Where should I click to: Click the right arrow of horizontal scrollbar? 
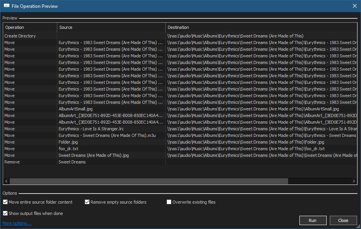pyautogui.click(x=354, y=181)
